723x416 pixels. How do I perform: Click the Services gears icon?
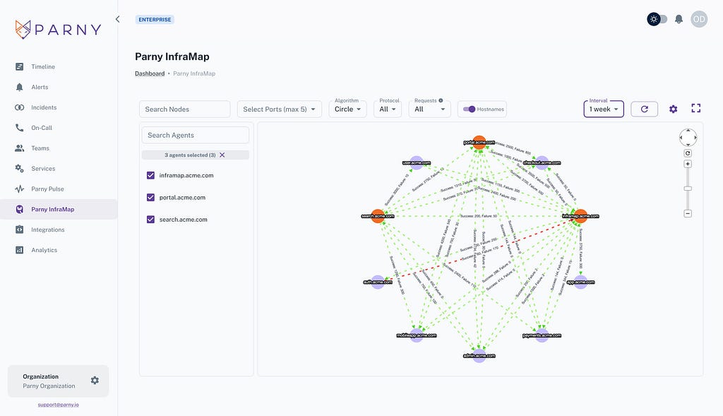tap(19, 168)
